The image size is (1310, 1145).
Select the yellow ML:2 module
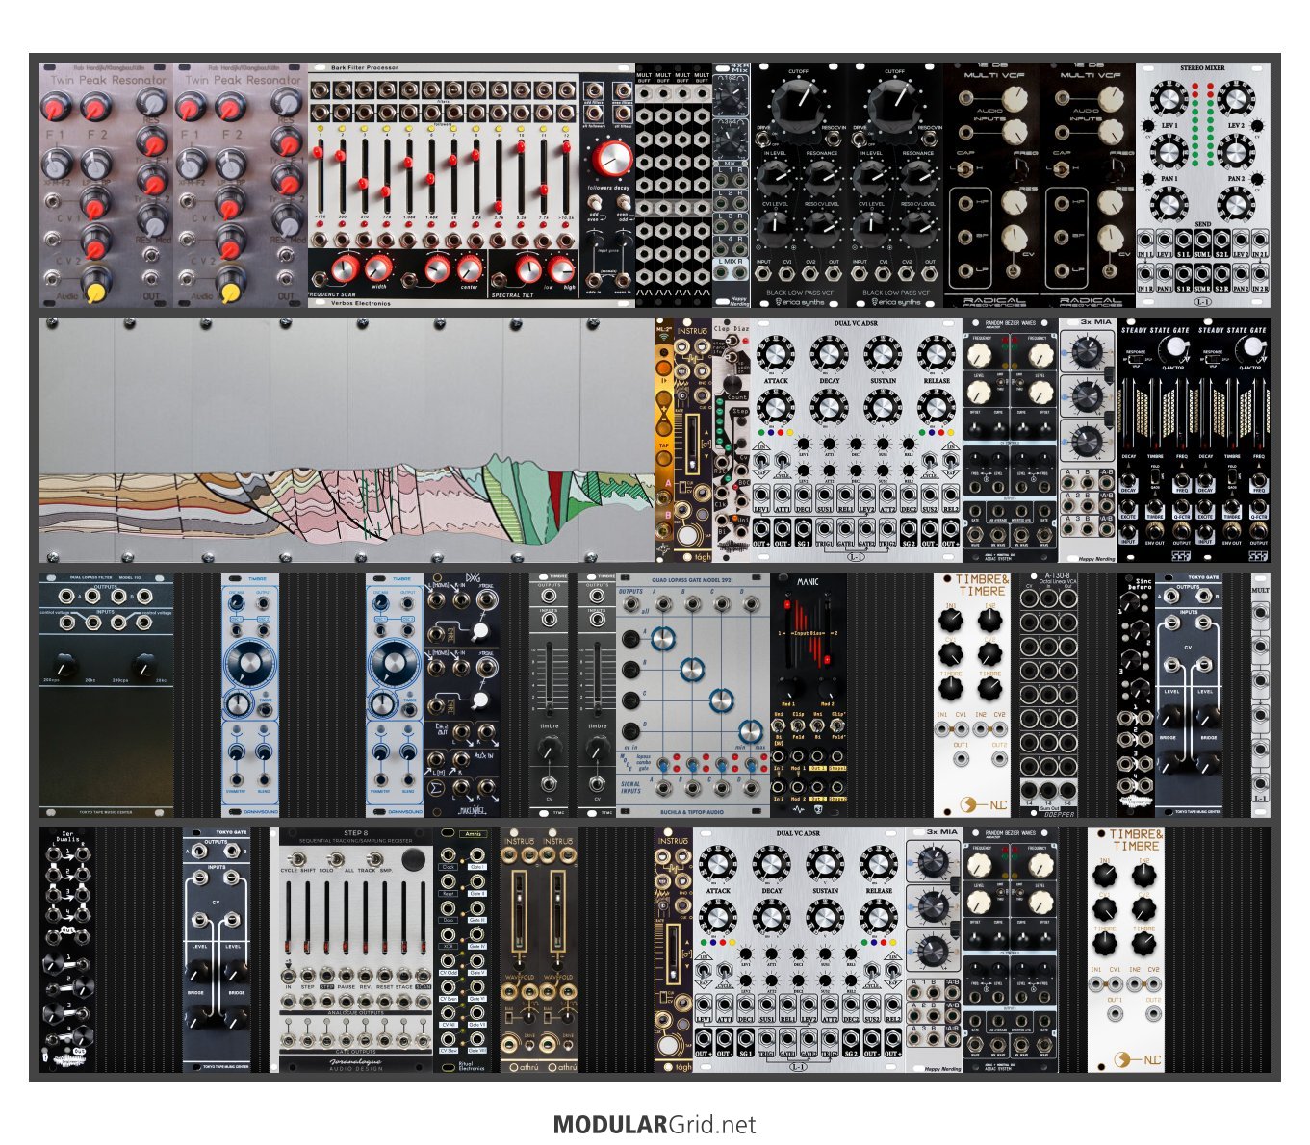click(x=664, y=440)
